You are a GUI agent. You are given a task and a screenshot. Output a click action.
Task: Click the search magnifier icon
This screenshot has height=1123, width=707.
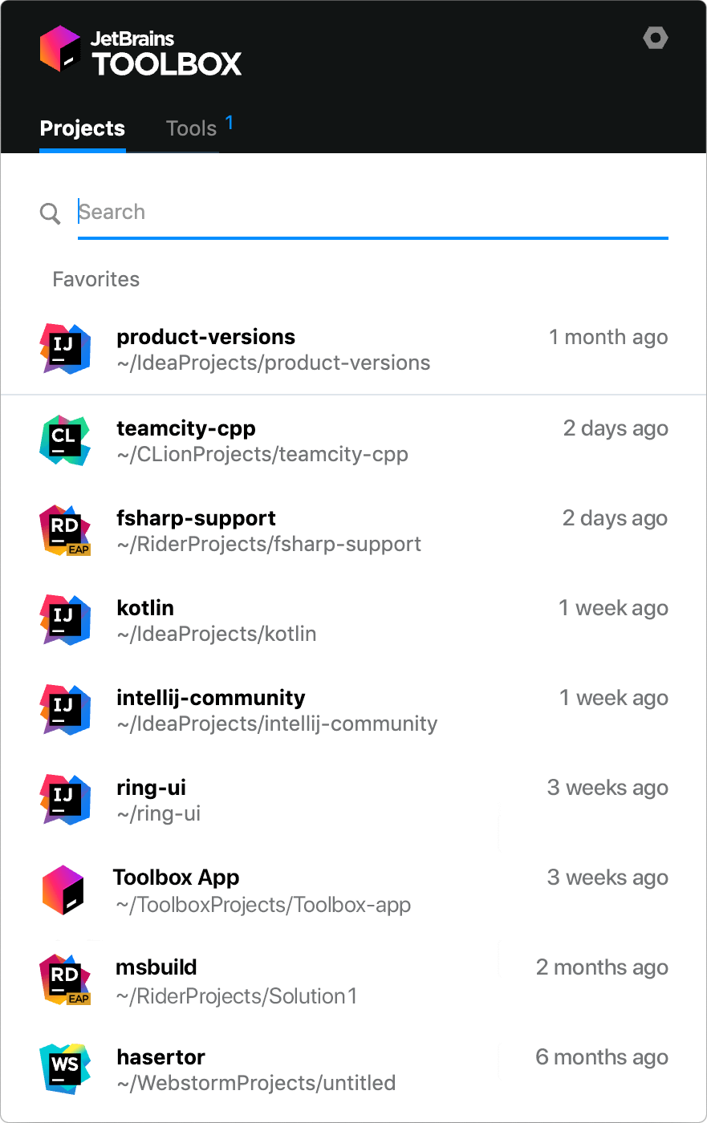pos(51,213)
